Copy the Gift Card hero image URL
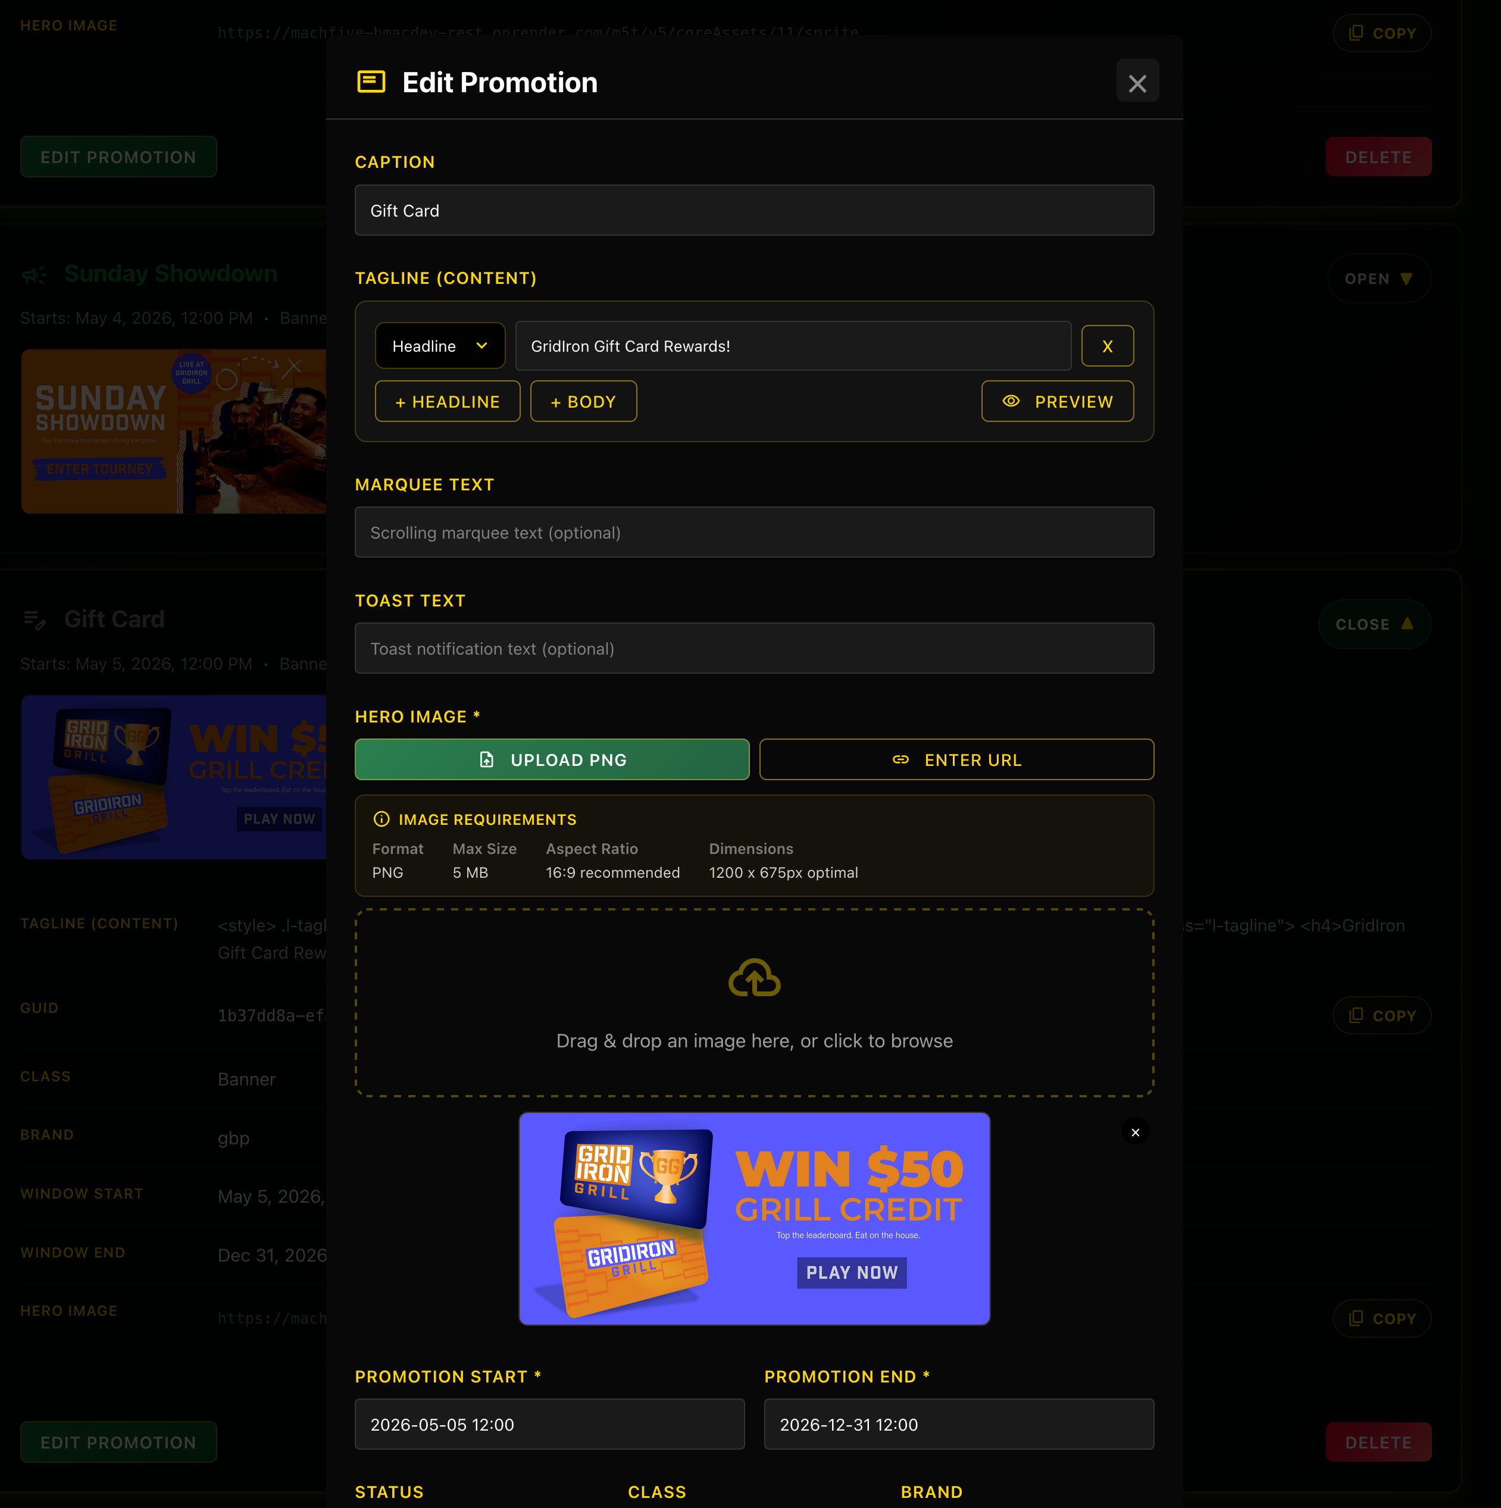1501x1508 pixels. coord(1381,1318)
